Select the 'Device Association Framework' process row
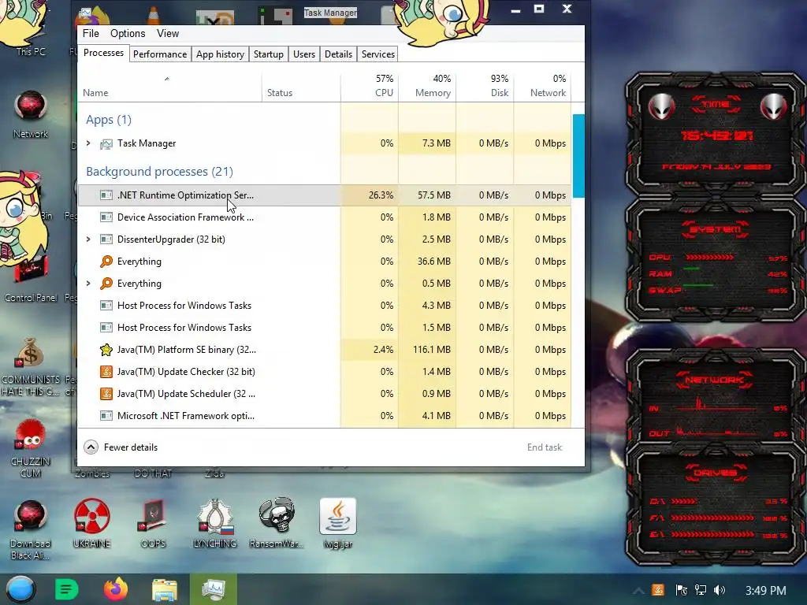Image resolution: width=807 pixels, height=605 pixels. pyautogui.click(x=324, y=217)
